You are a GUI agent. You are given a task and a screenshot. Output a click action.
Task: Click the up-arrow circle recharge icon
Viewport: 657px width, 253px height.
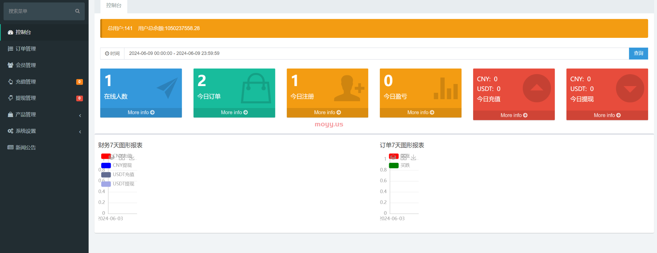536,89
